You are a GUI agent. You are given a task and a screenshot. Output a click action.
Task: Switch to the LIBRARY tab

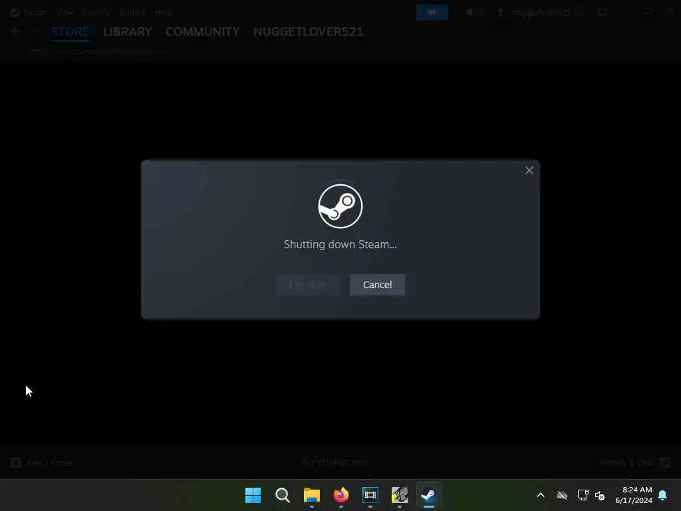click(x=128, y=32)
